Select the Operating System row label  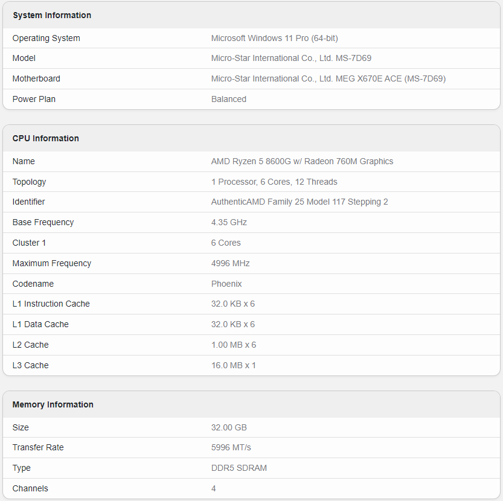pyautogui.click(x=46, y=38)
